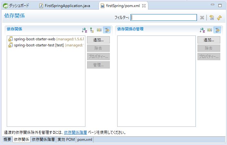Switch to the ダッシュボード tab
Image resolution: width=227 pixels, height=145 pixels.
click(16, 6)
